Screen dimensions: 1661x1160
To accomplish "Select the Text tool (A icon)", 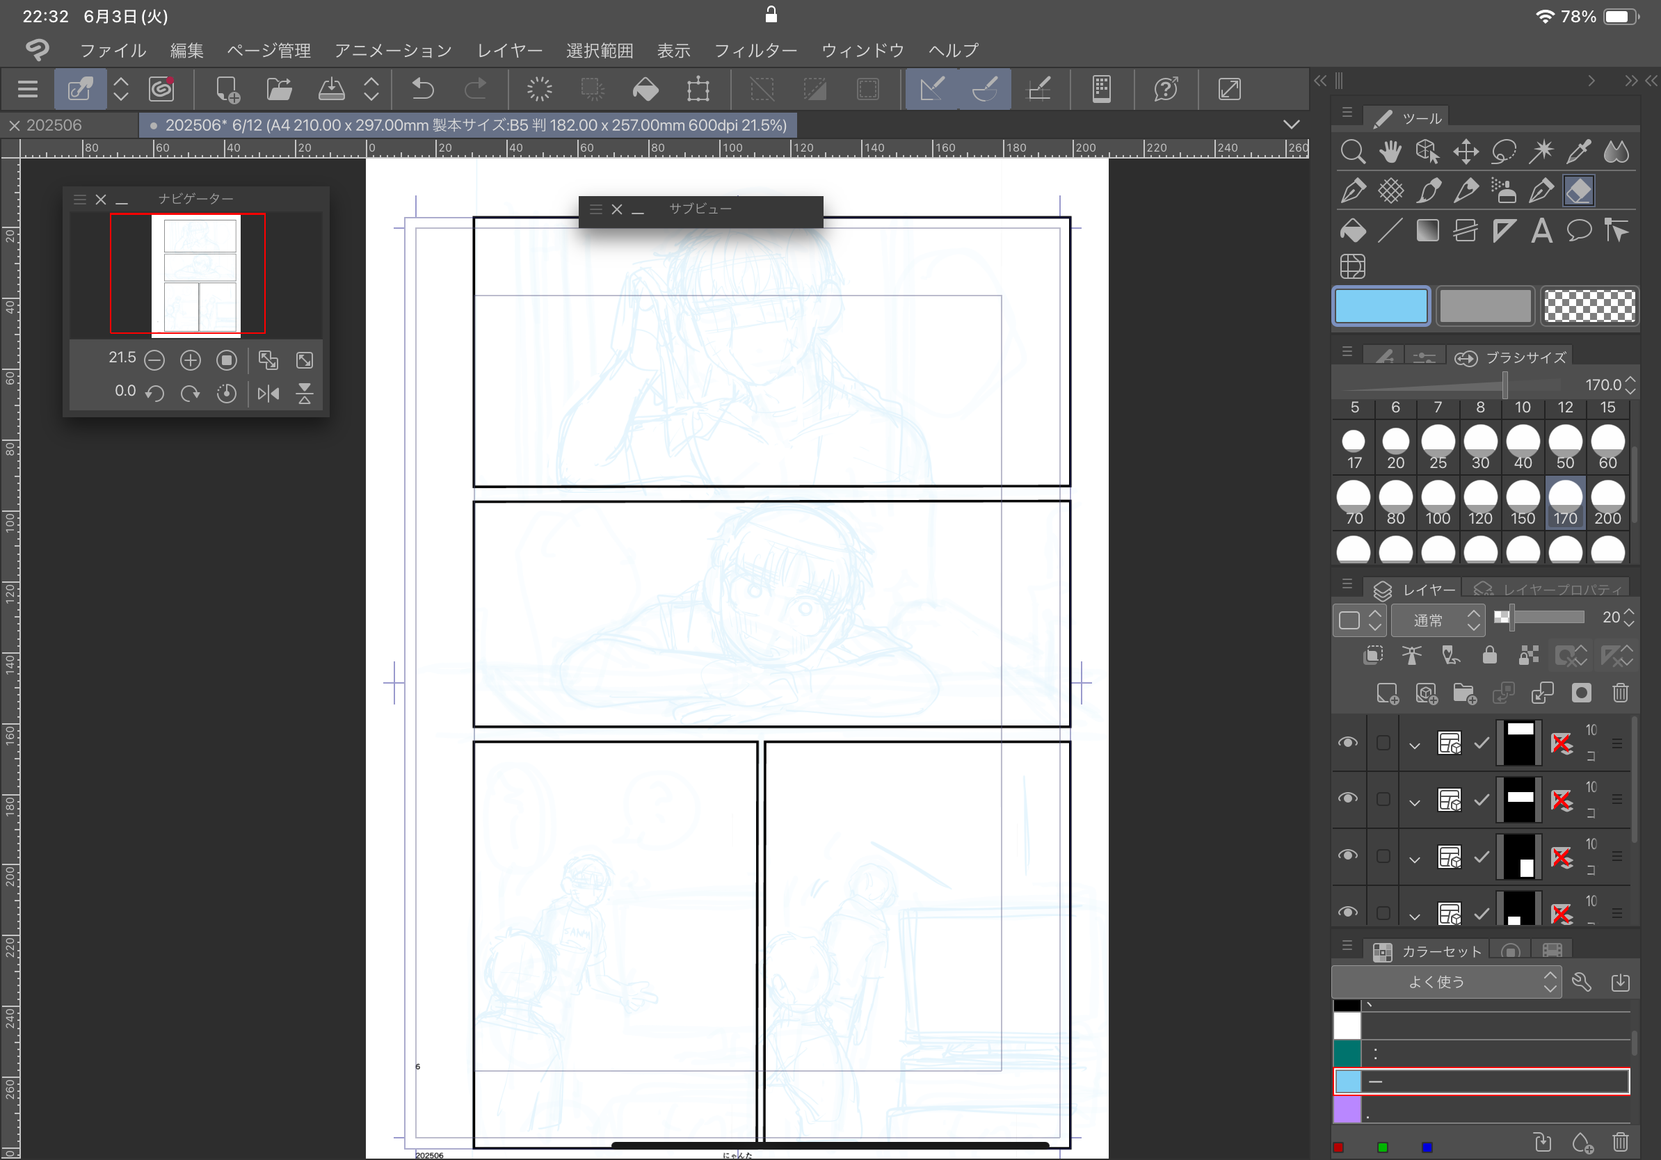I will [x=1541, y=232].
